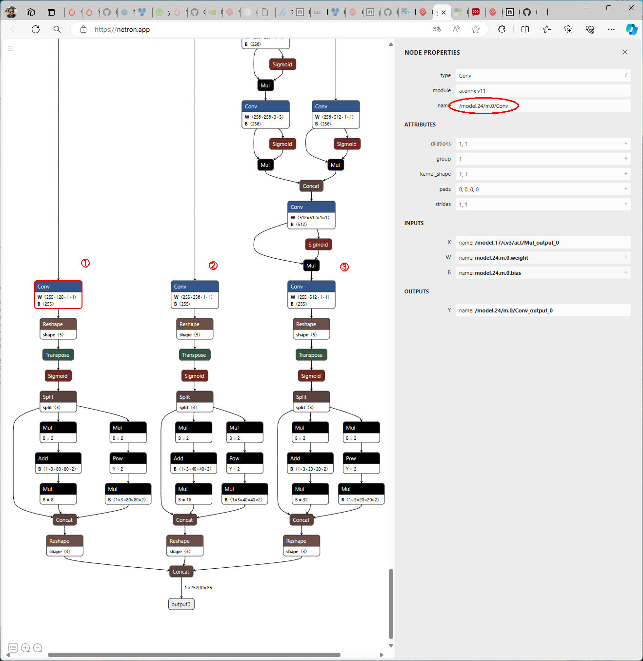The width and height of the screenshot is (643, 661).
Task: Click the horizontal scrollbar of the graph
Action: (194, 655)
